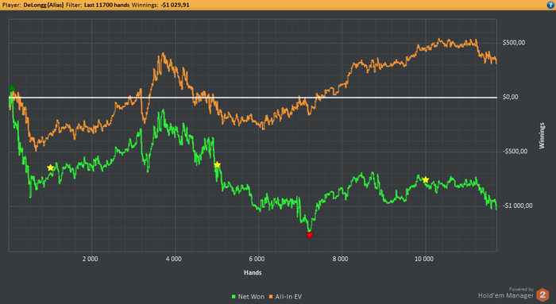Viewport: 556px width, 304px height.
Task: Click the red downward triangle low marker
Action: [310, 235]
